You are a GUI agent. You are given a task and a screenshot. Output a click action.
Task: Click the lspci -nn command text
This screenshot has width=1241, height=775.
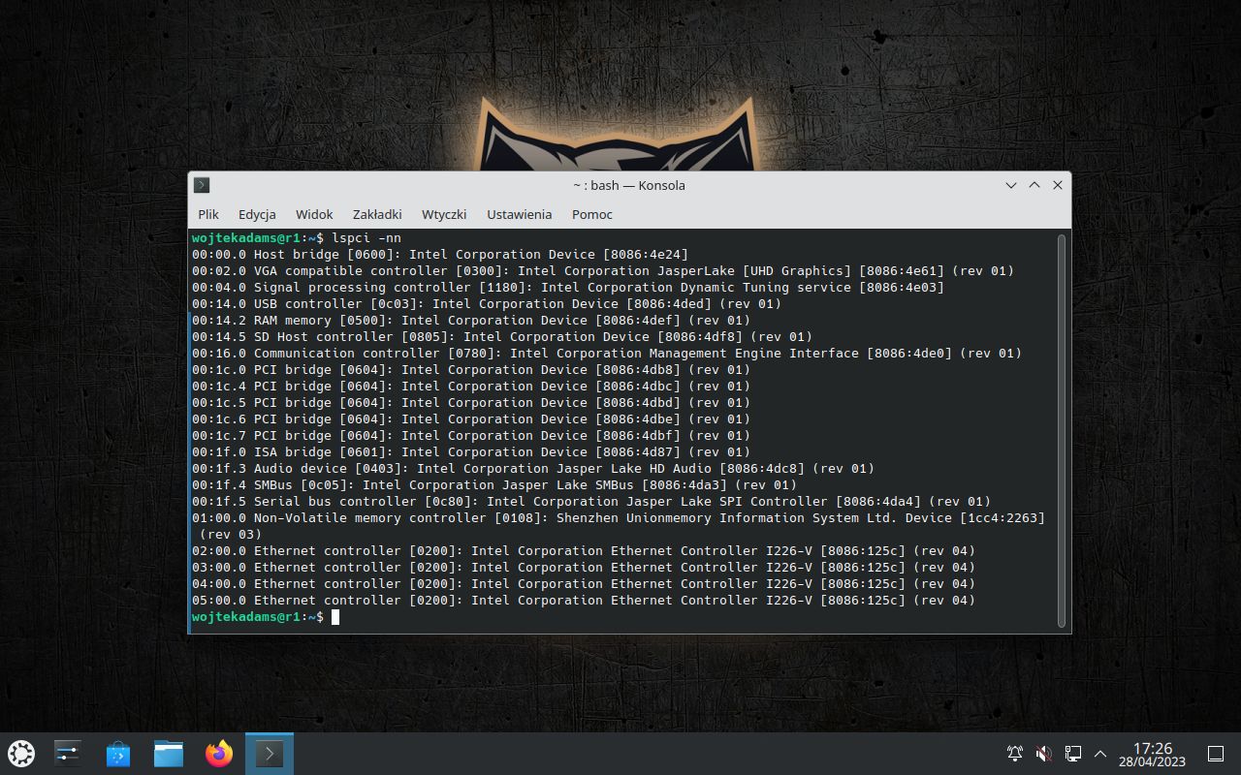coord(366,237)
